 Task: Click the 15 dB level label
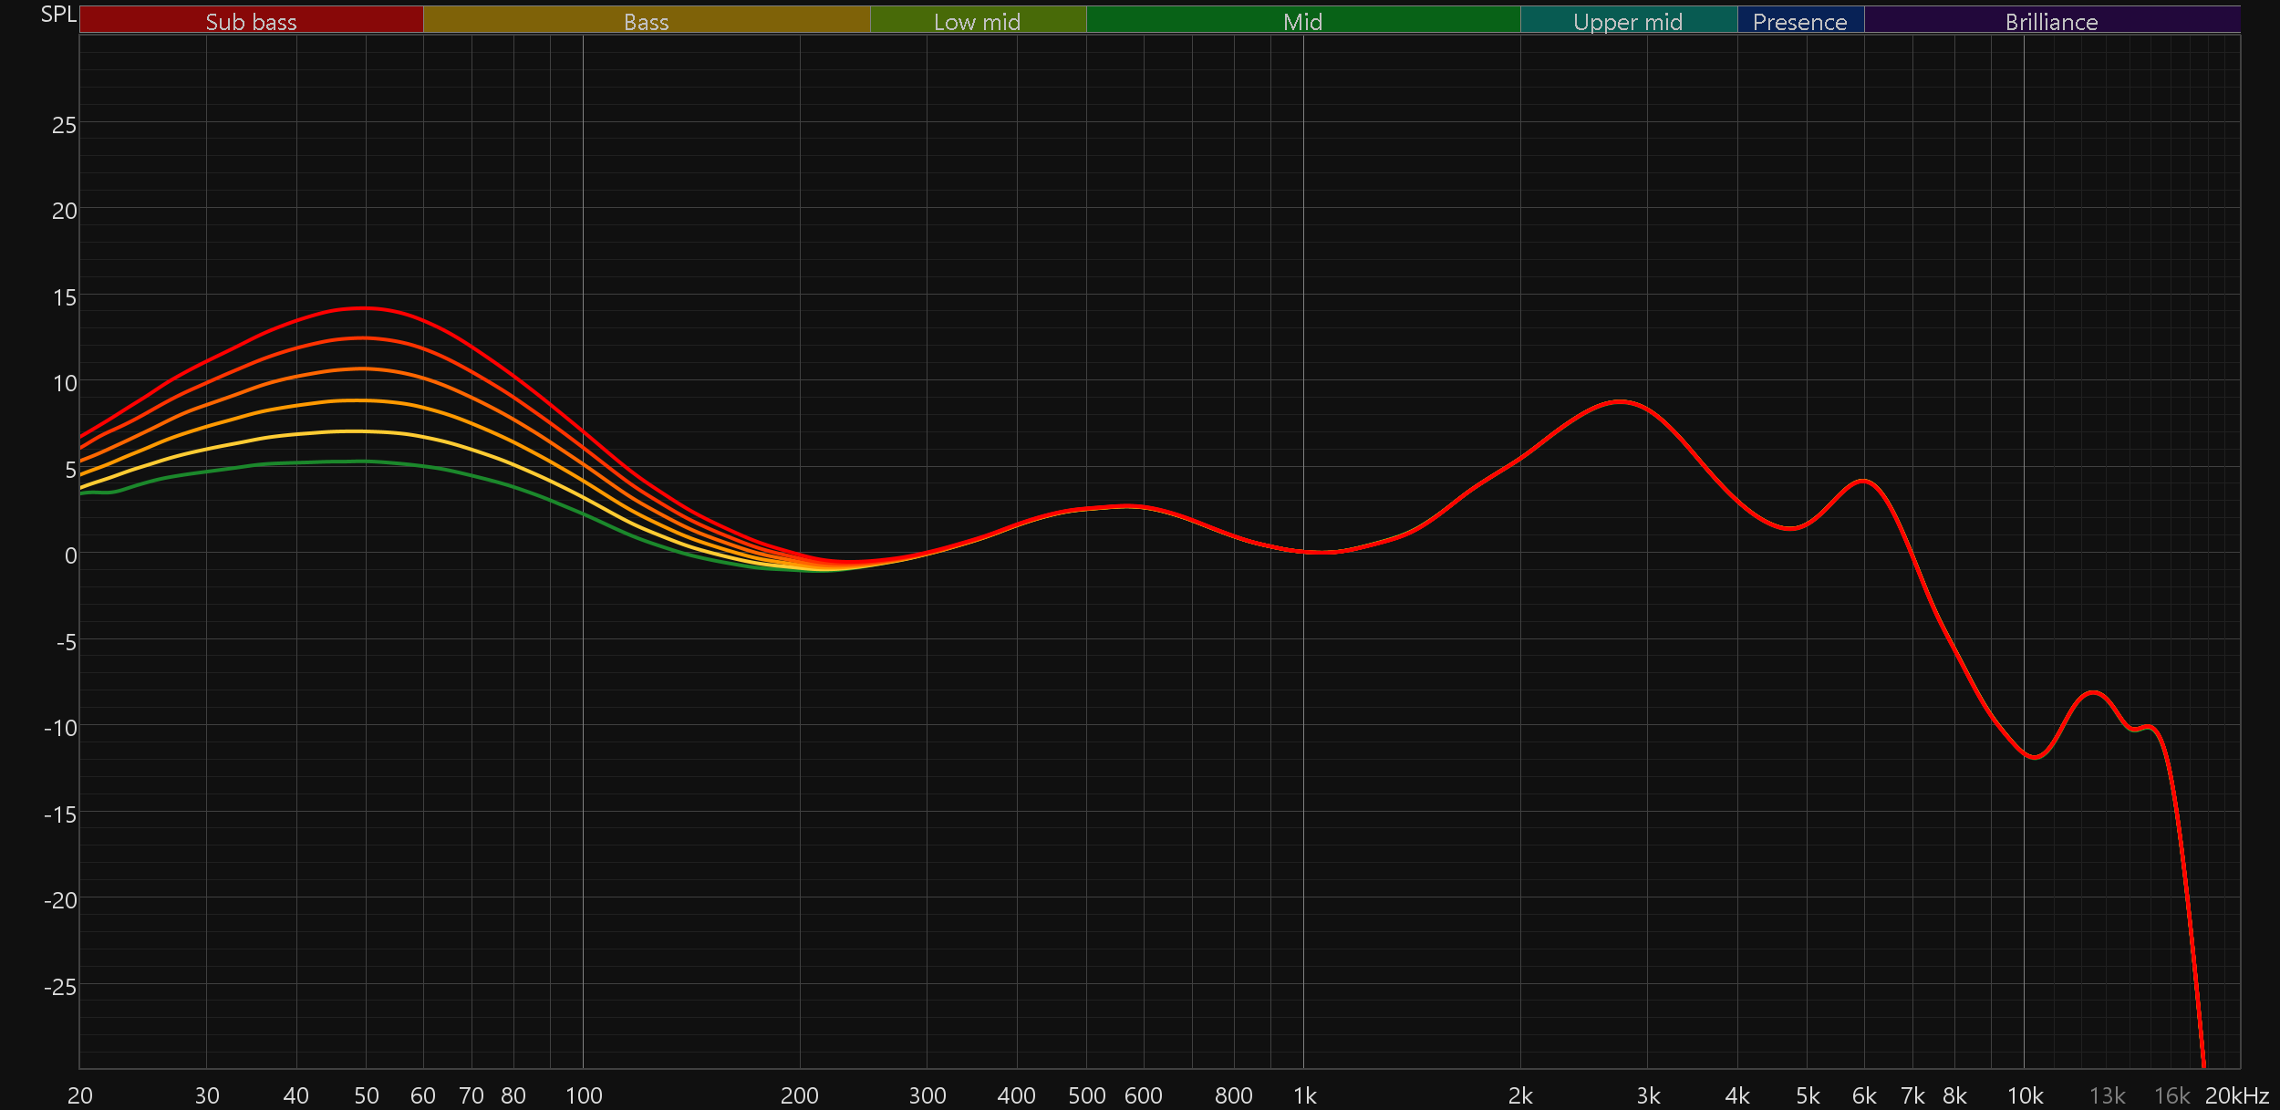[x=64, y=297]
